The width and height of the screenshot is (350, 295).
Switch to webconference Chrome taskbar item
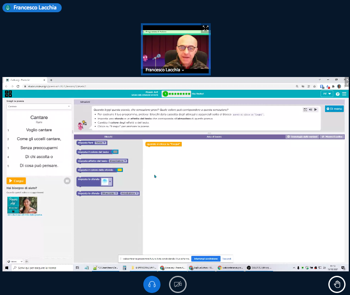coord(230,268)
